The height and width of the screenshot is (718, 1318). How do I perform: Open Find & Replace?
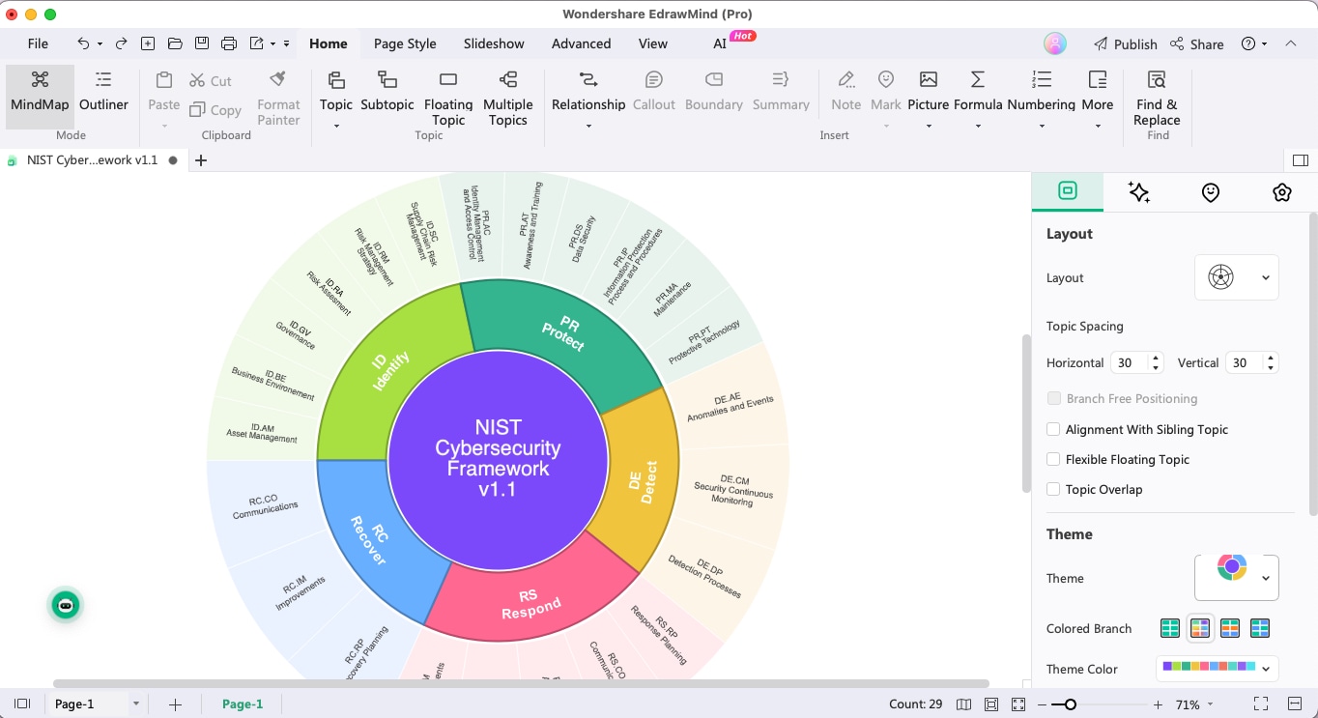pos(1157,97)
